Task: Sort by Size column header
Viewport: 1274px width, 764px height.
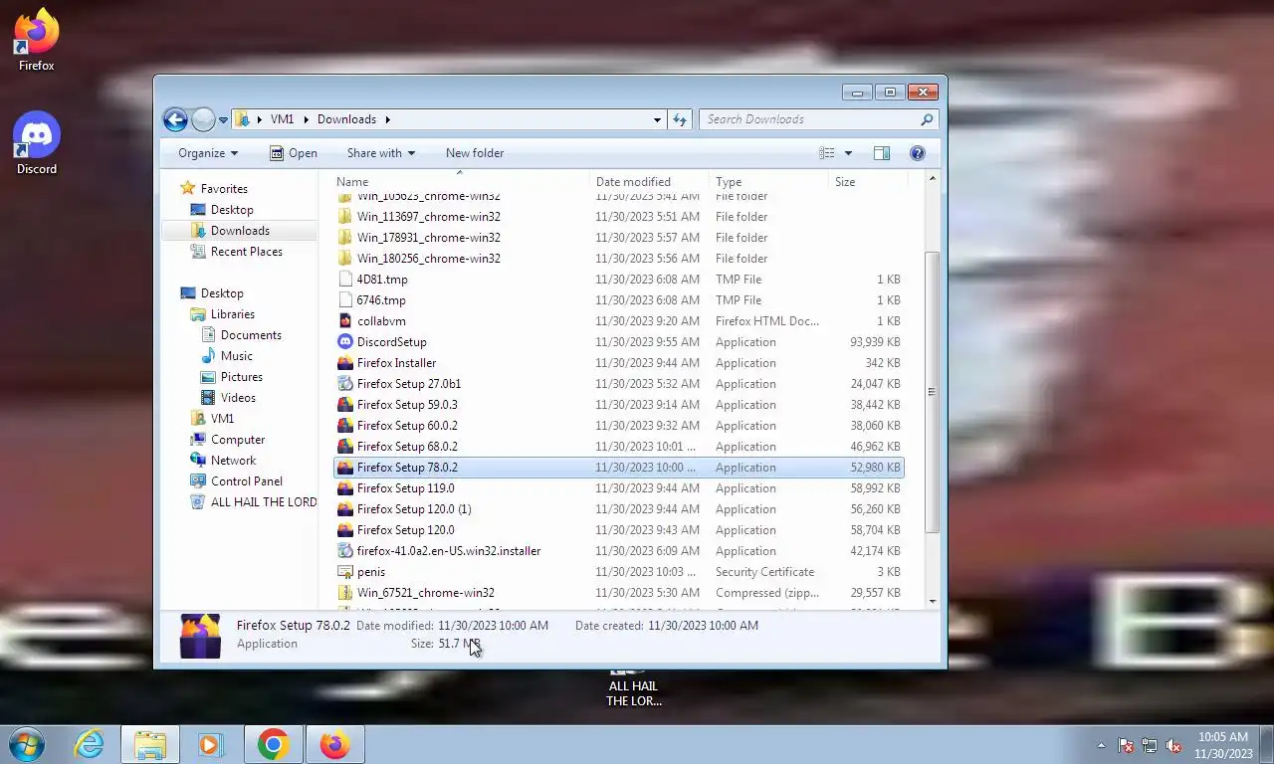Action: click(867, 182)
